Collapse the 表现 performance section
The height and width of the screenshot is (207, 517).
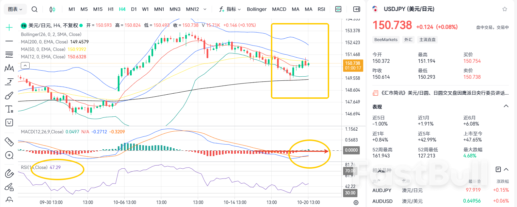506,107
